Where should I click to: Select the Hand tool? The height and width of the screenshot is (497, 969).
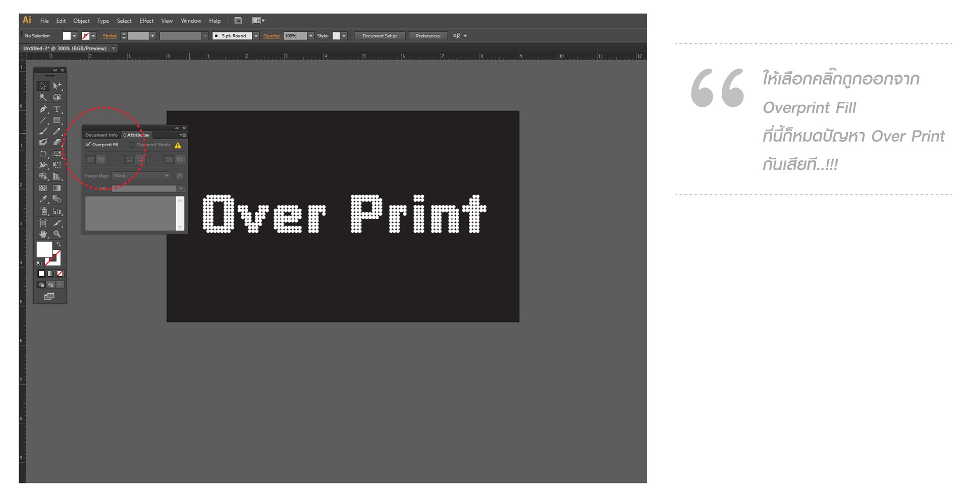click(43, 234)
